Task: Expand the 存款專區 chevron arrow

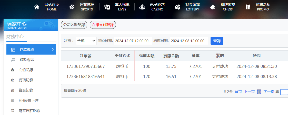Action: (53, 49)
